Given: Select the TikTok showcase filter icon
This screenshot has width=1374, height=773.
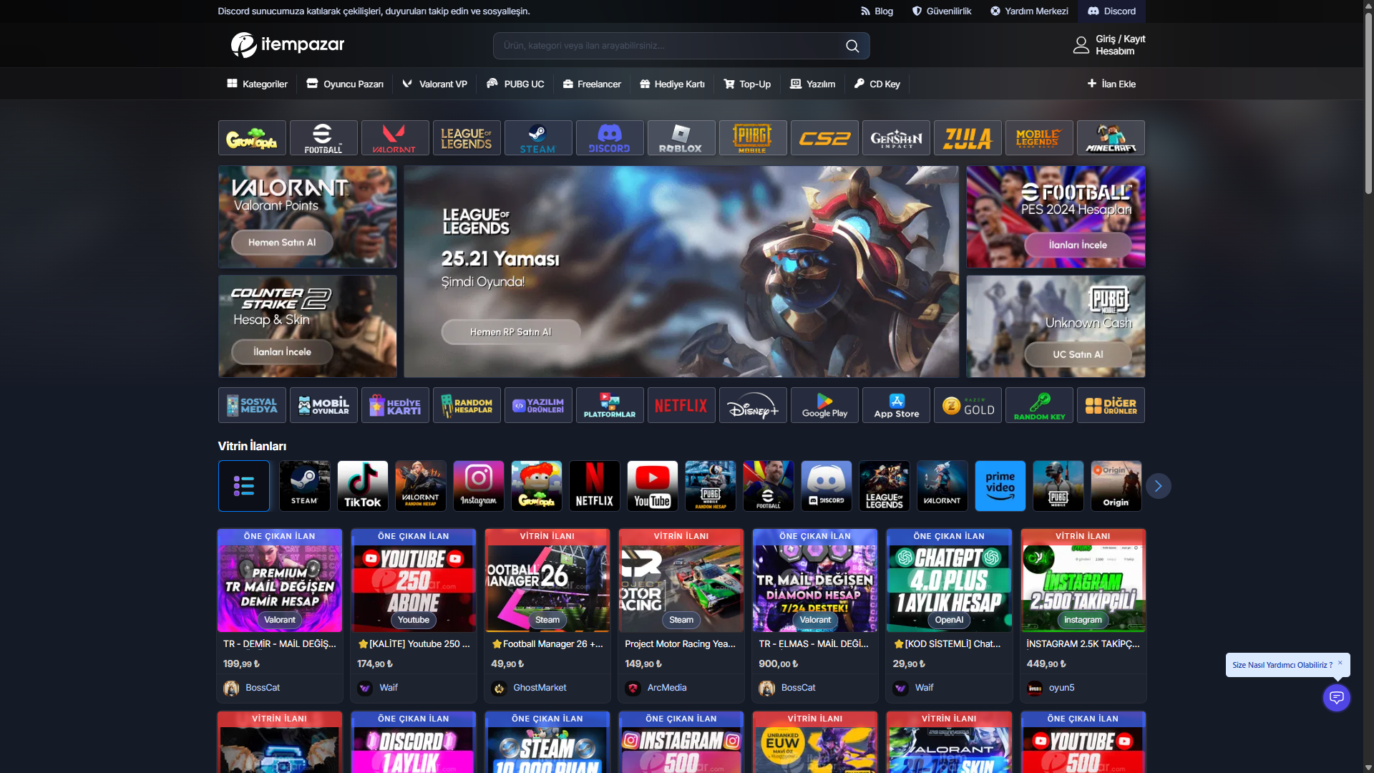Looking at the screenshot, I should point(363,486).
